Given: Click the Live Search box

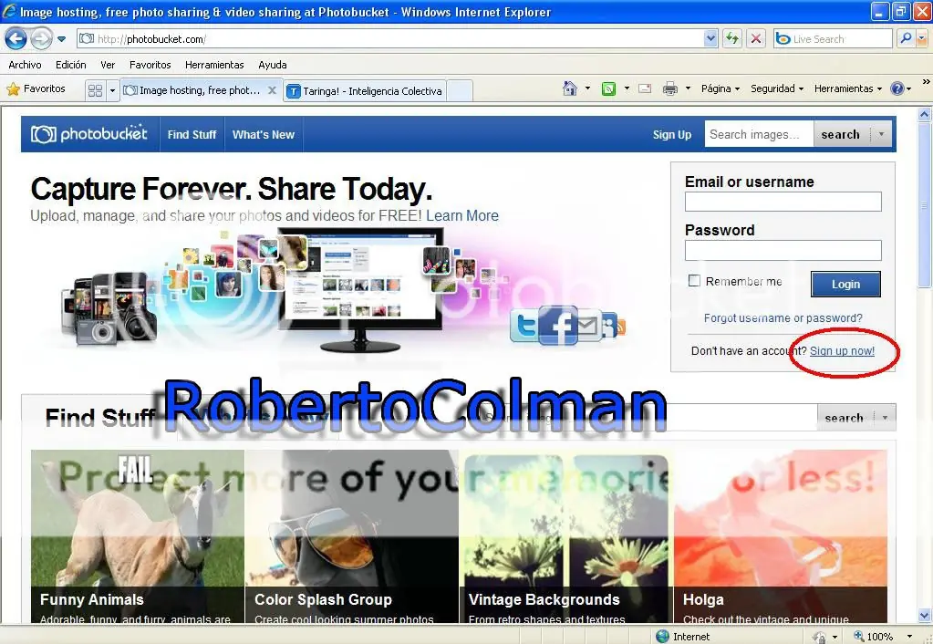Looking at the screenshot, I should pos(833,39).
